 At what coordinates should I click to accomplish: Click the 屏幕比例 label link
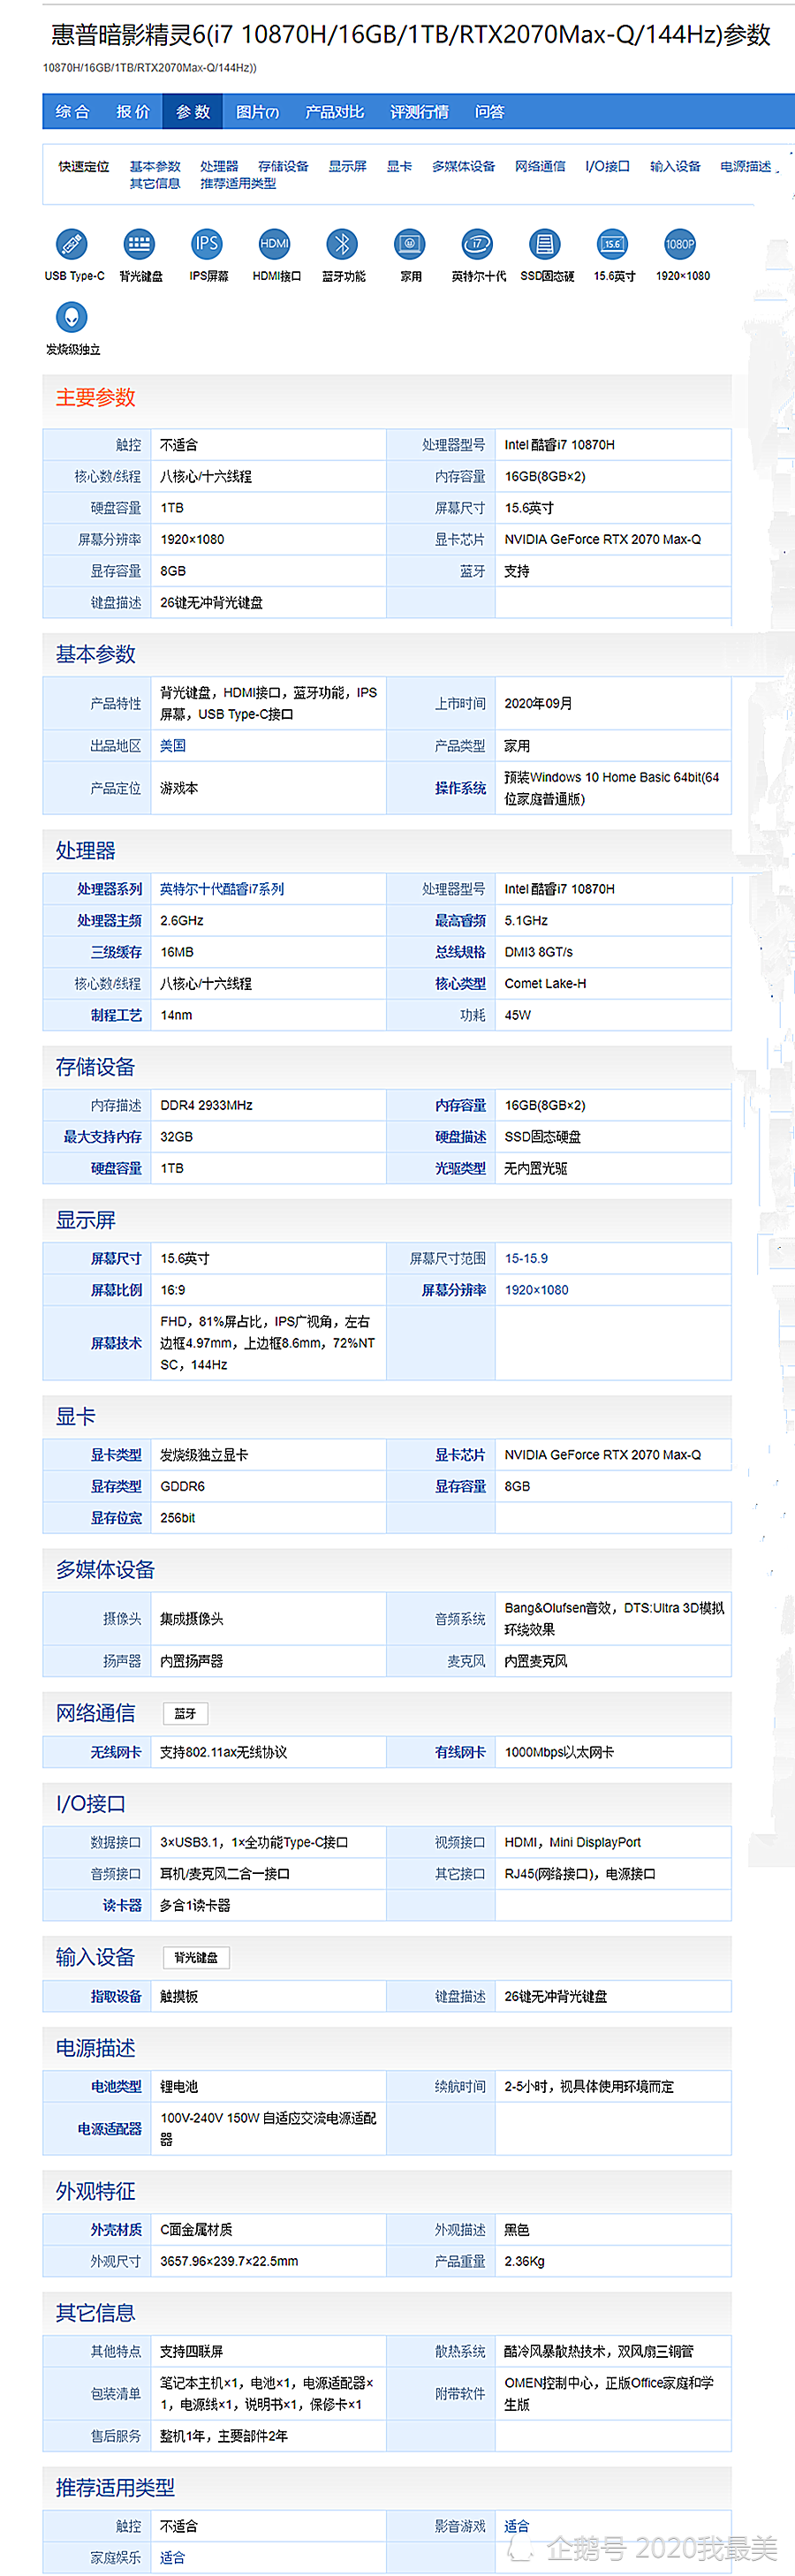[116, 1290]
